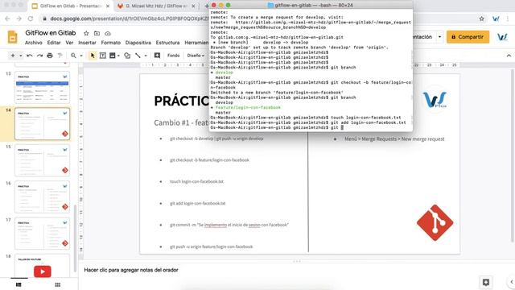This screenshot has width=515, height=290.
Task: Go back in the browser
Action: (x=7, y=19)
